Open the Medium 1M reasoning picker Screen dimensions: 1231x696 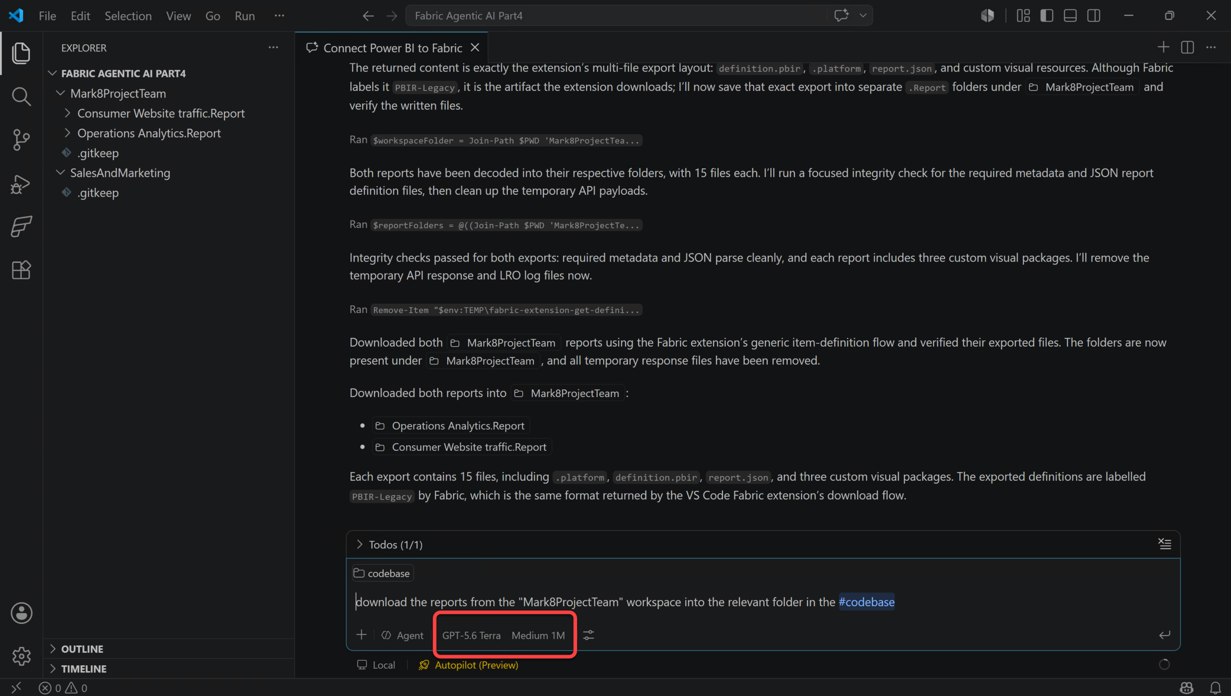[x=538, y=635]
